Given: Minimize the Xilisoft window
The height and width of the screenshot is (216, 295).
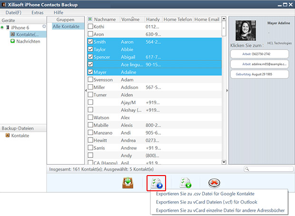Looking at the screenshot, I should pos(280,5).
